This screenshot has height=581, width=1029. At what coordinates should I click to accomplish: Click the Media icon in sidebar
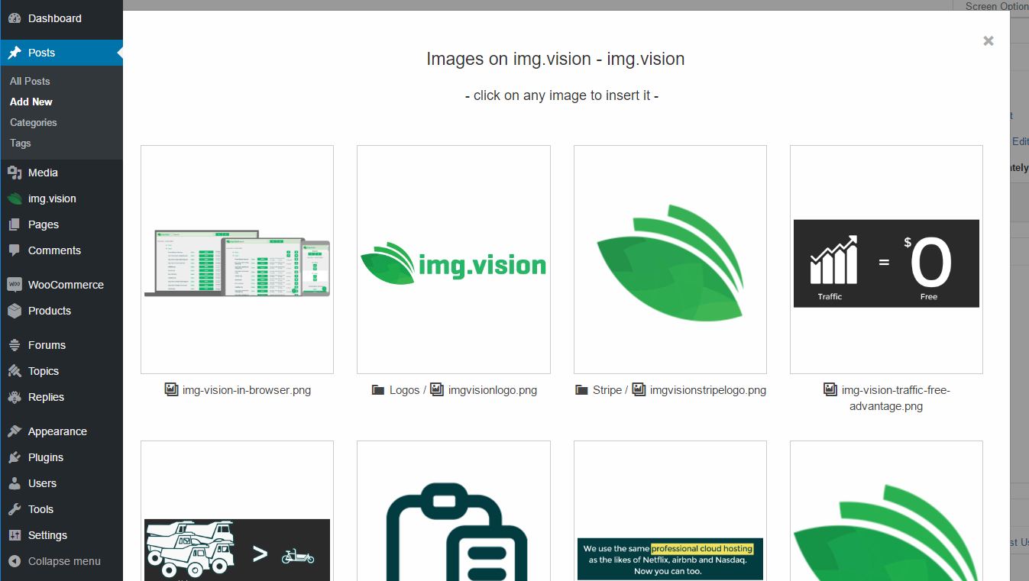click(x=15, y=173)
